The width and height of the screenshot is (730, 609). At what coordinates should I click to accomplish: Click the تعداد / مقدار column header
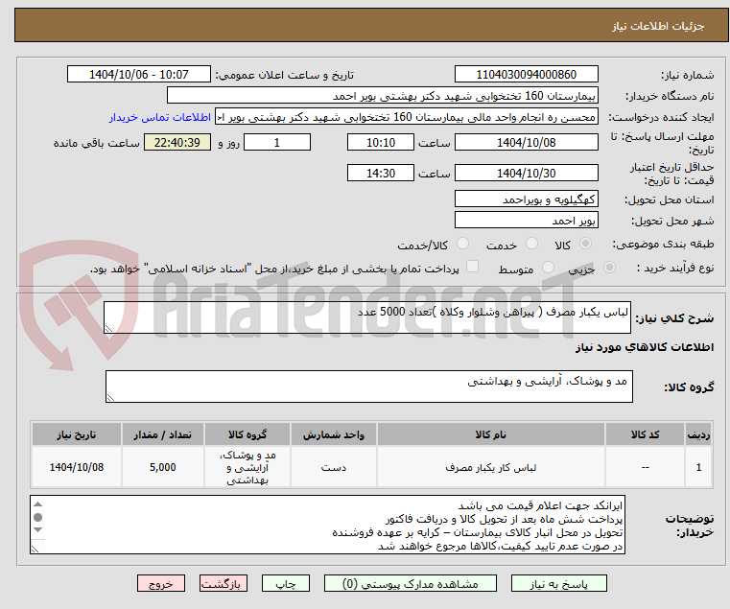(x=163, y=434)
